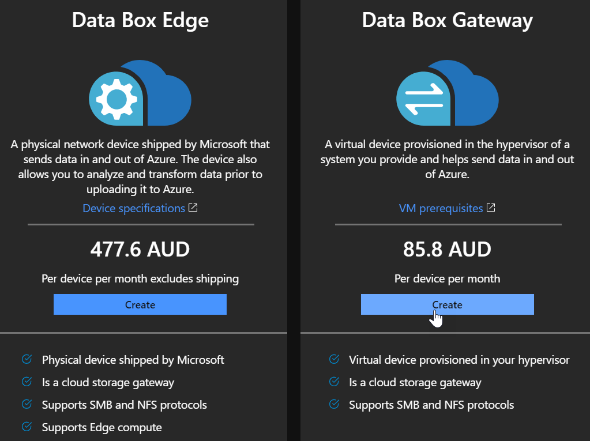This screenshot has width=590, height=441.
Task: Click external link icon beside Device specifications
Action: (x=193, y=208)
